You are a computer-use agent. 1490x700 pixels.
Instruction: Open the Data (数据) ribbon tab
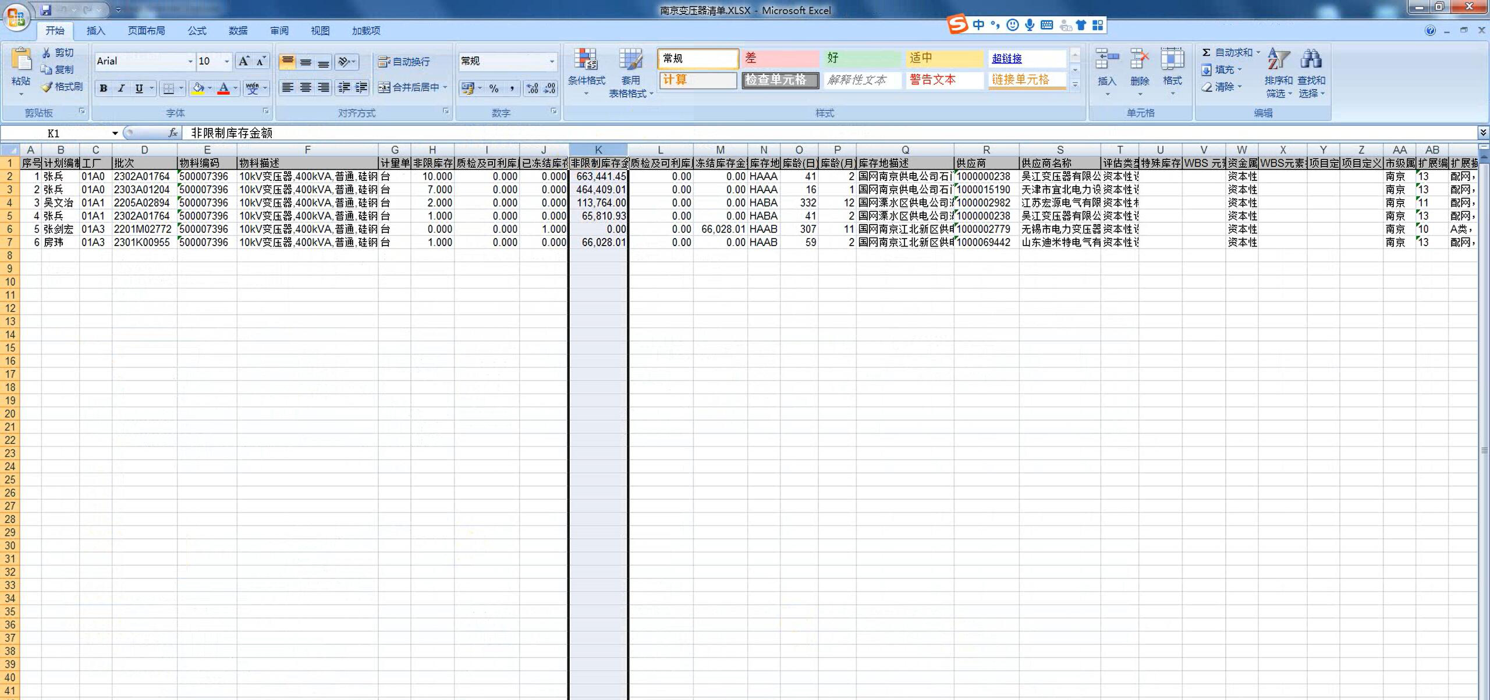tap(237, 31)
